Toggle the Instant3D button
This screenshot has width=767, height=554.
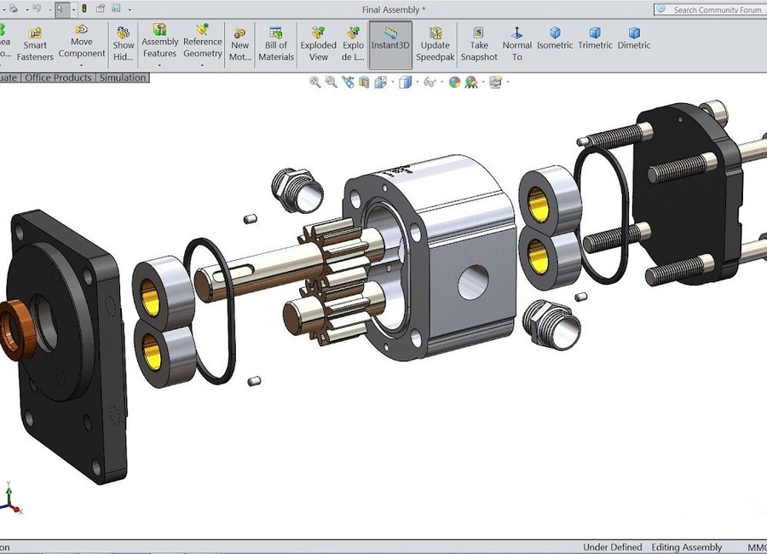tap(390, 44)
